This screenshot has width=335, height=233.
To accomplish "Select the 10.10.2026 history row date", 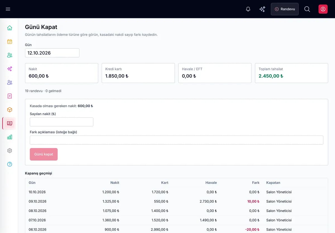I will tap(37, 192).
